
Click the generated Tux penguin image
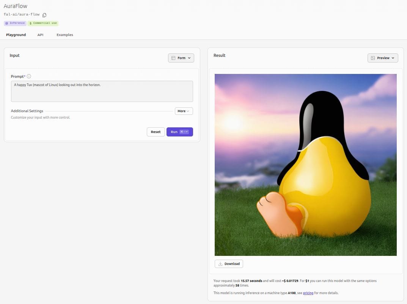point(305,165)
